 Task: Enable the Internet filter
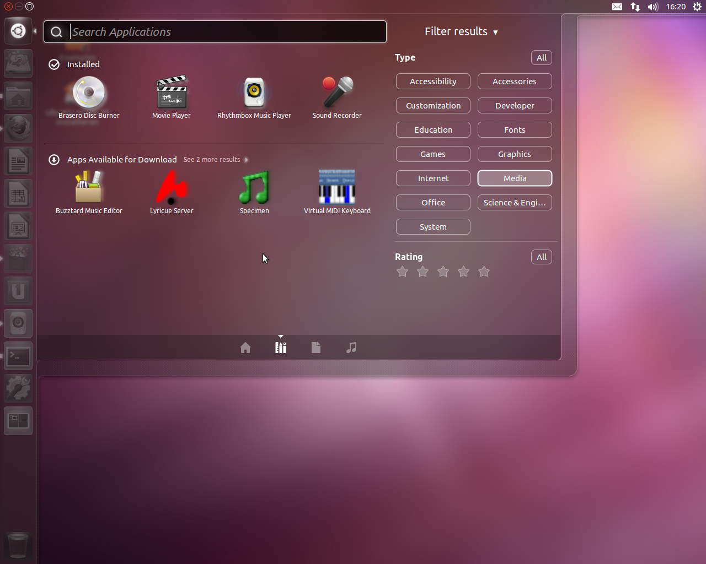(x=433, y=178)
